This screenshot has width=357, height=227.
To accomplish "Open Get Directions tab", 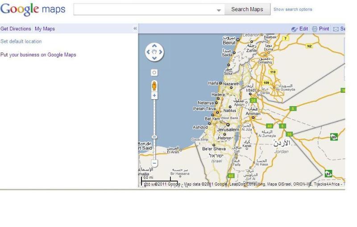I will pyautogui.click(x=16, y=29).
